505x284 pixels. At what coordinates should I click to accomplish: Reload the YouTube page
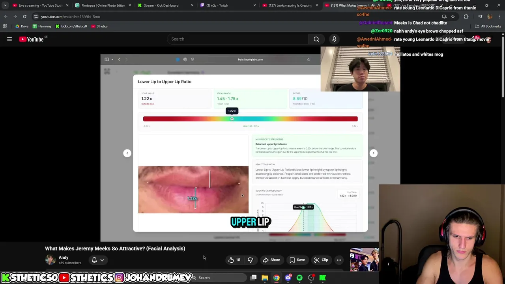tap(24, 17)
